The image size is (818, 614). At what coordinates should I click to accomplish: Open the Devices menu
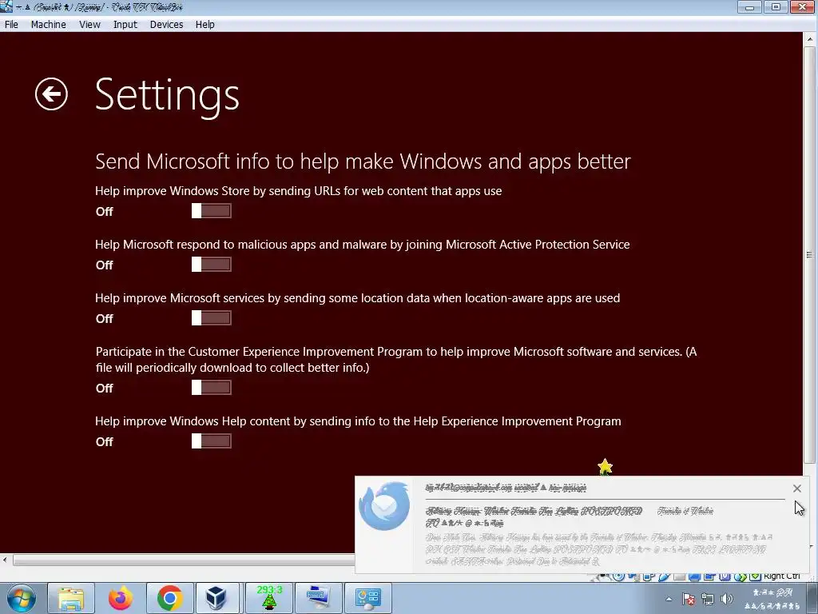click(x=166, y=25)
